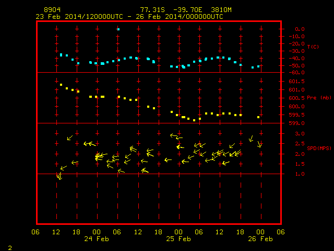Screen dimensions: 334x251
Task: Click the 601.5 pressure tick label
Action: [x=297, y=82]
